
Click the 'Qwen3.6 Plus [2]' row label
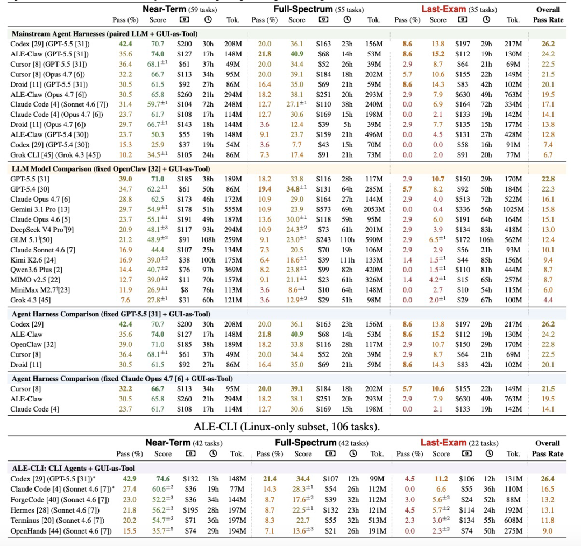pyautogui.click(x=37, y=270)
